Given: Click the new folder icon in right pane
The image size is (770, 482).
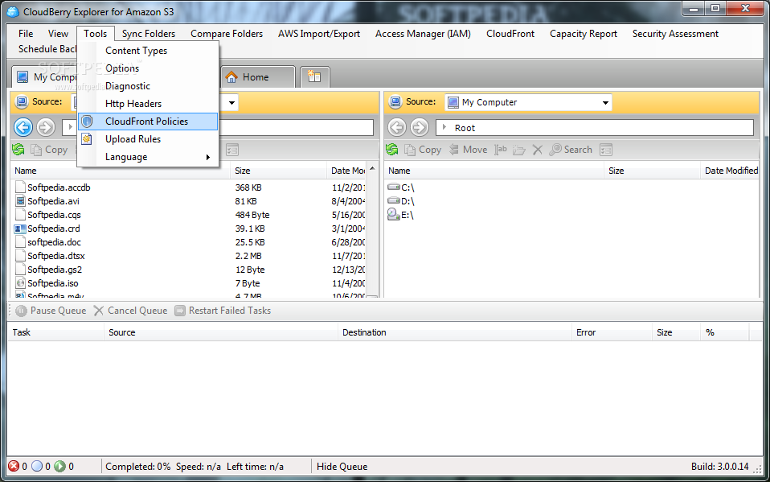Looking at the screenshot, I should 519,150.
